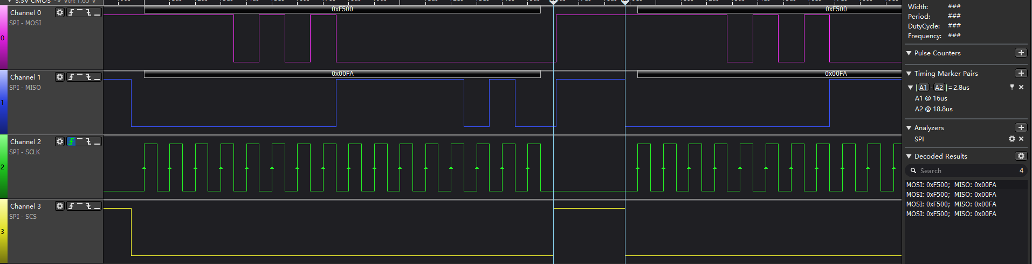Click the Channel 3 label
This screenshot has width=1032, height=264.
click(25, 206)
